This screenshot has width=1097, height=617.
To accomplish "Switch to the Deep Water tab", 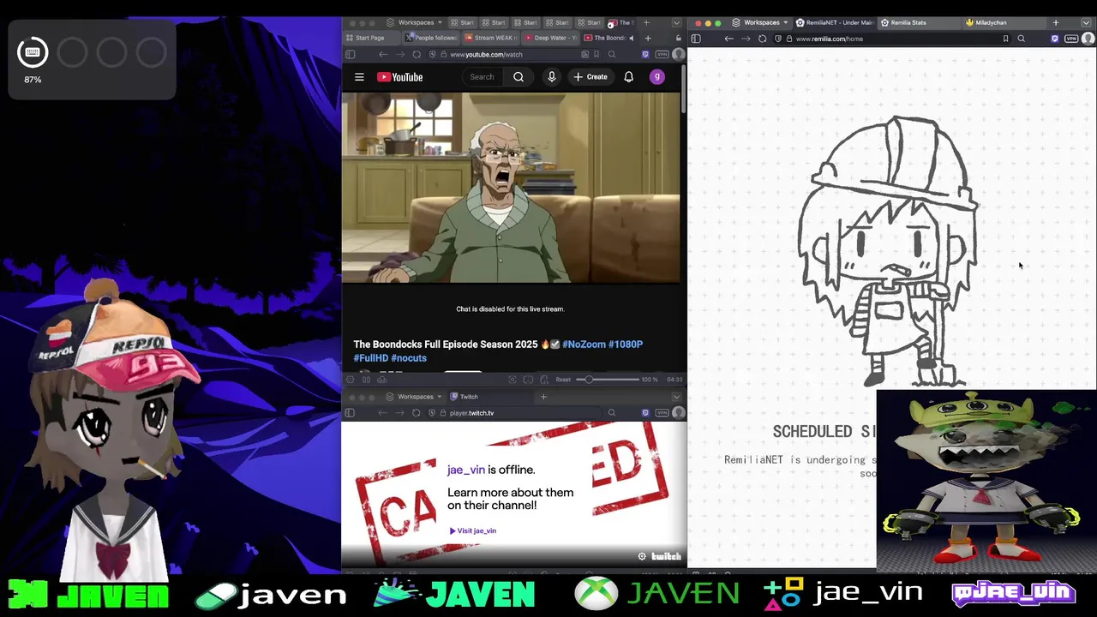I will [550, 38].
